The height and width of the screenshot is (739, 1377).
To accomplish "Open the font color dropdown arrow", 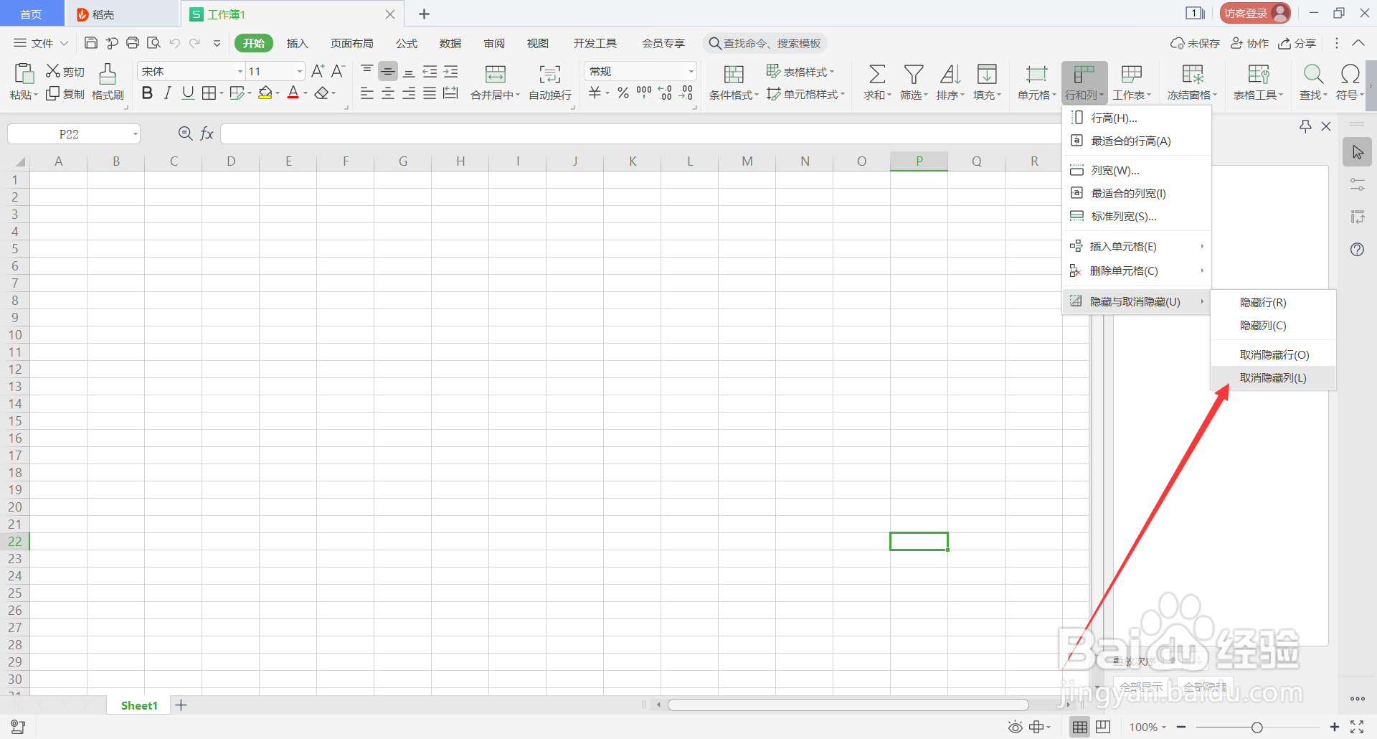I will (x=306, y=93).
